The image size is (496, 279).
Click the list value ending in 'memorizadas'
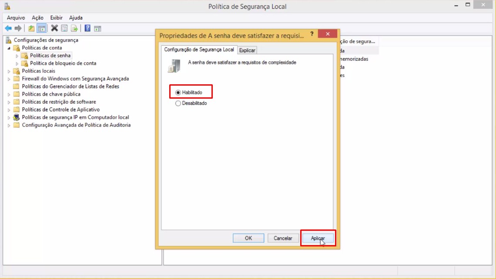click(354, 59)
